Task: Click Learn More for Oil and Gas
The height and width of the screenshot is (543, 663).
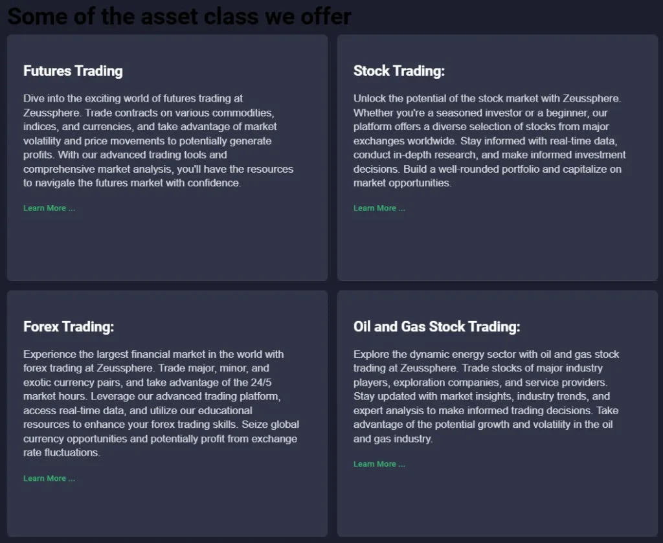Action: [379, 464]
